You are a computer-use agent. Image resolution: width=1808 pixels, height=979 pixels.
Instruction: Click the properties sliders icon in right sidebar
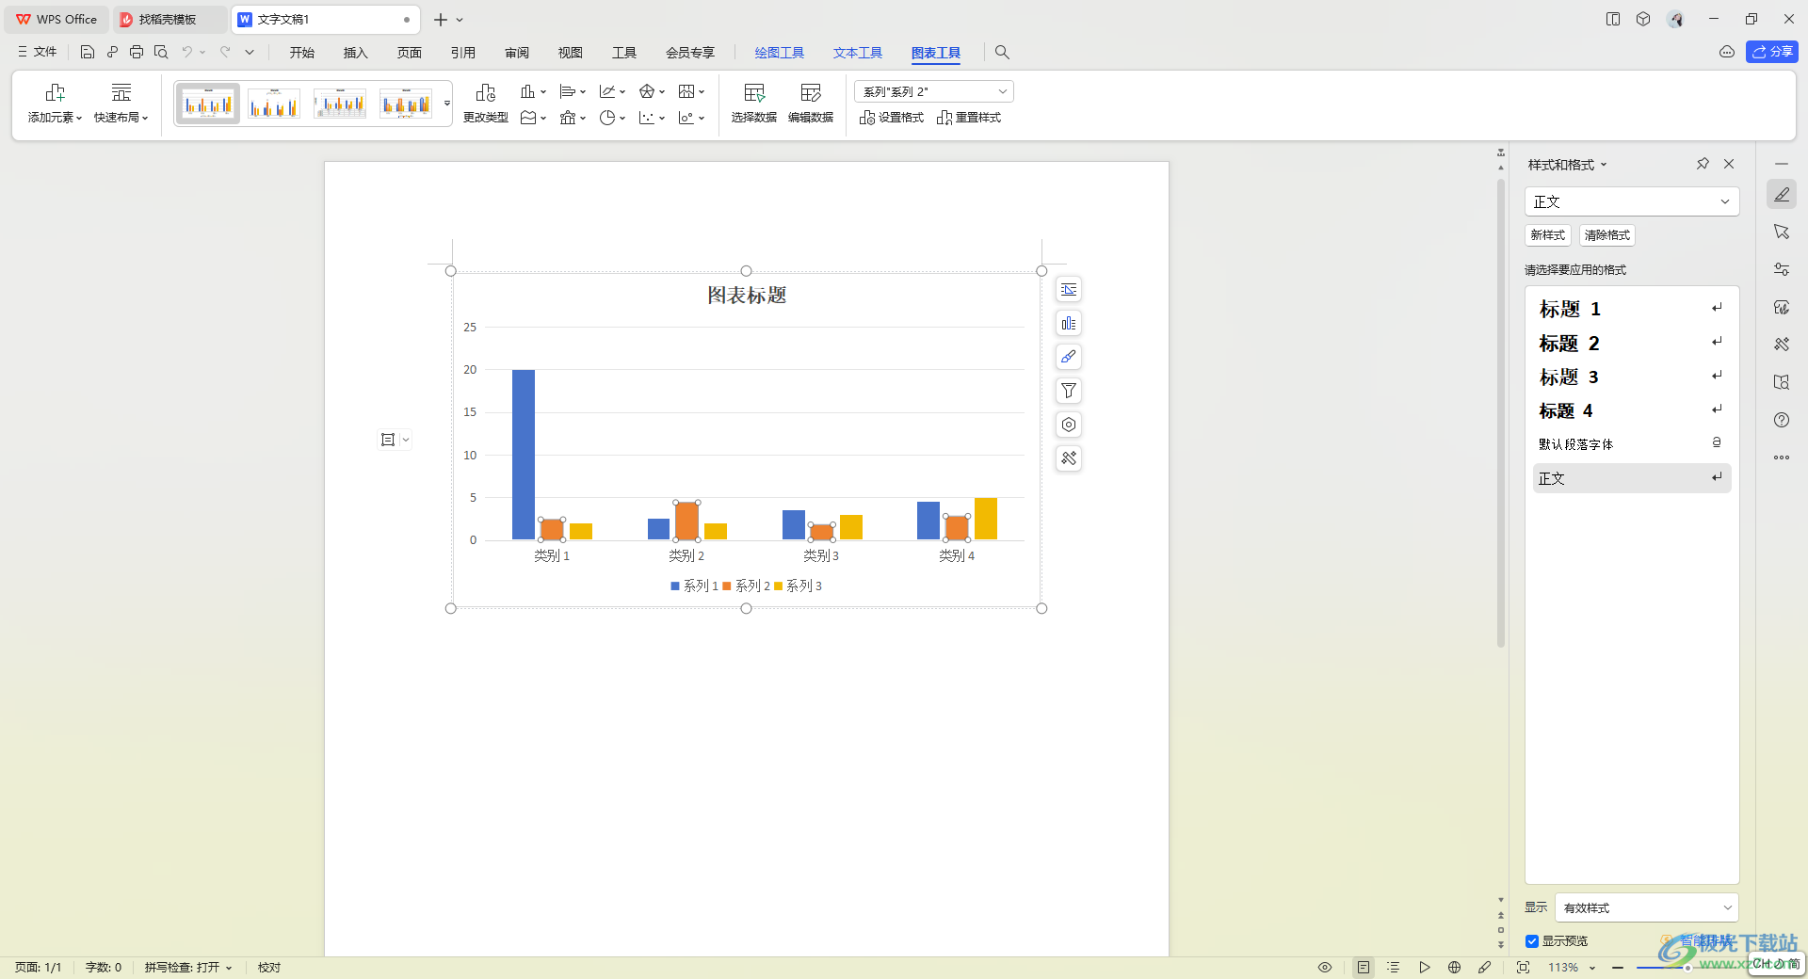(1782, 269)
